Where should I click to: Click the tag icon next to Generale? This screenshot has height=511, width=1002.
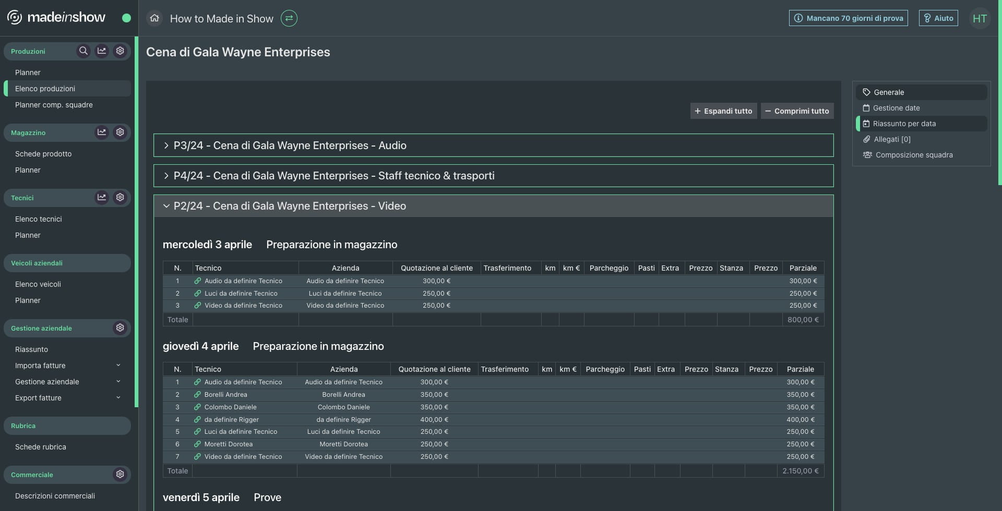866,92
